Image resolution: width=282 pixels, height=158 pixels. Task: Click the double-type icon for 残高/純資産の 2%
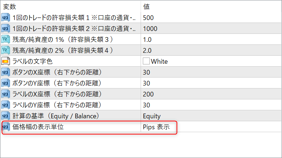(5, 50)
